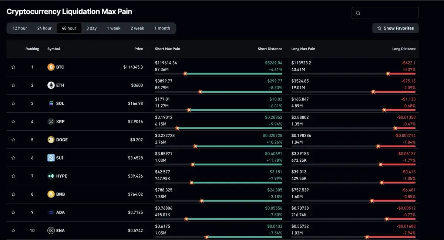Favorite ENA with its star
444x240 pixels.
(13, 230)
